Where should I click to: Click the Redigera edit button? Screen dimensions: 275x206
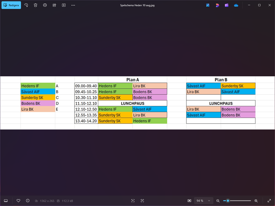tap(11, 5)
